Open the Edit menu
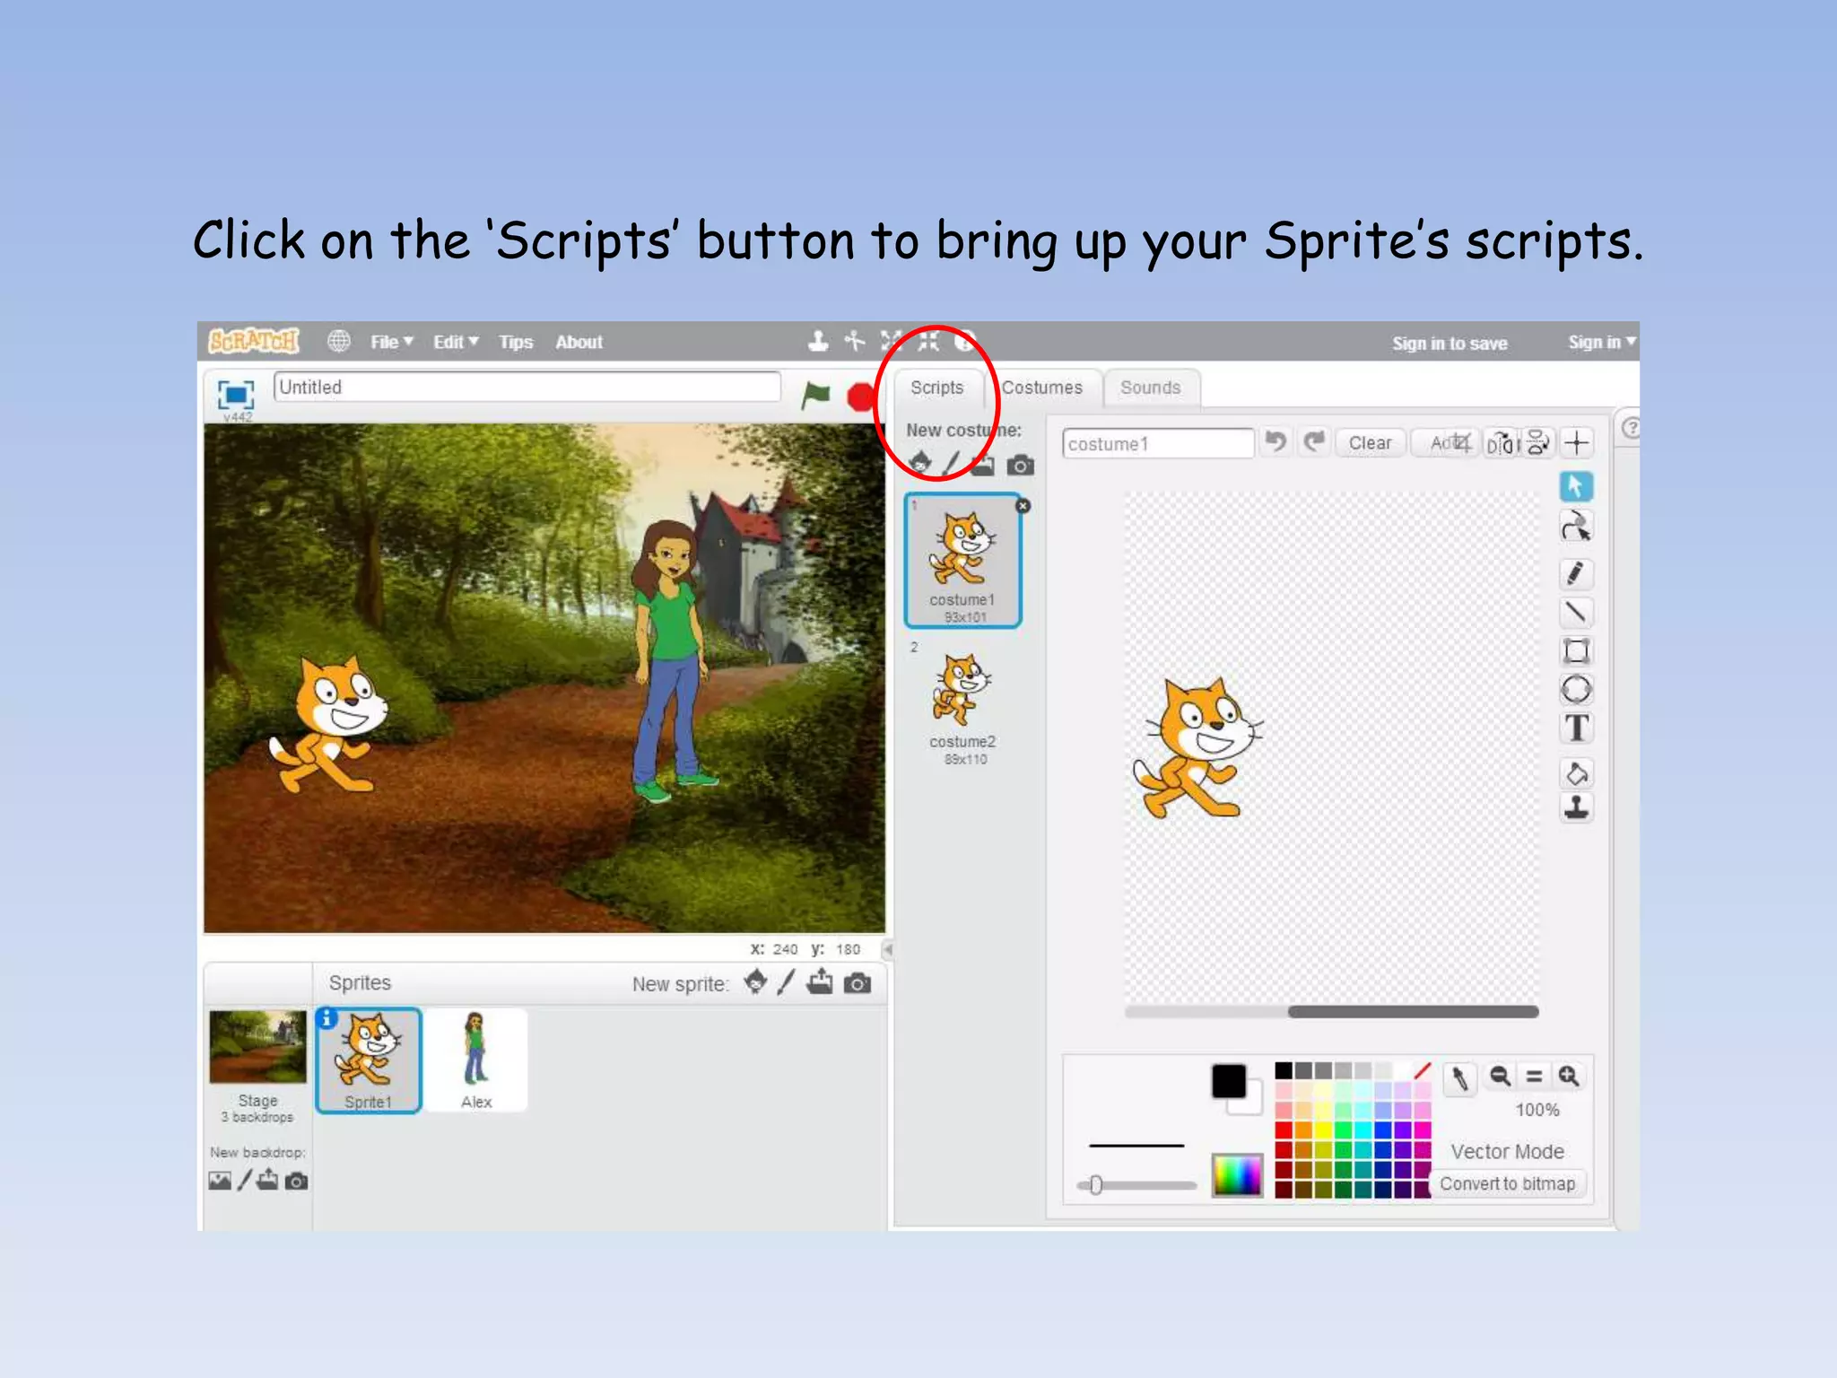This screenshot has width=1837, height=1378. pyautogui.click(x=456, y=342)
